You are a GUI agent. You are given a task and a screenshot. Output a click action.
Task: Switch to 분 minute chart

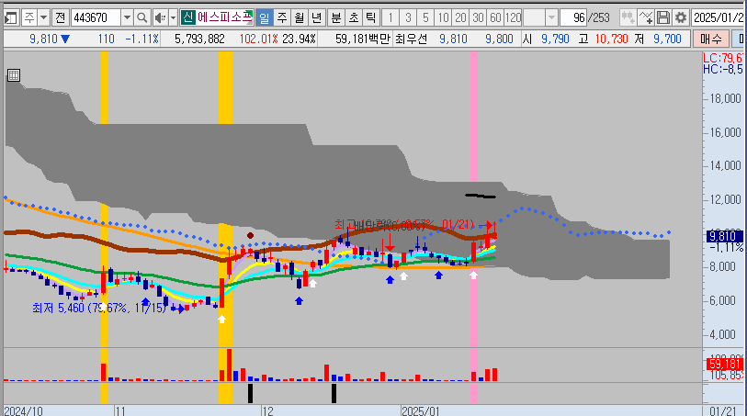point(336,18)
